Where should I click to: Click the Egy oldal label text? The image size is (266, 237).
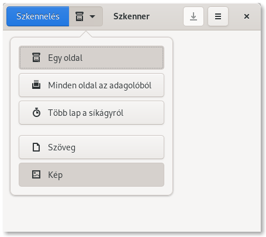pyautogui.click(x=65, y=58)
